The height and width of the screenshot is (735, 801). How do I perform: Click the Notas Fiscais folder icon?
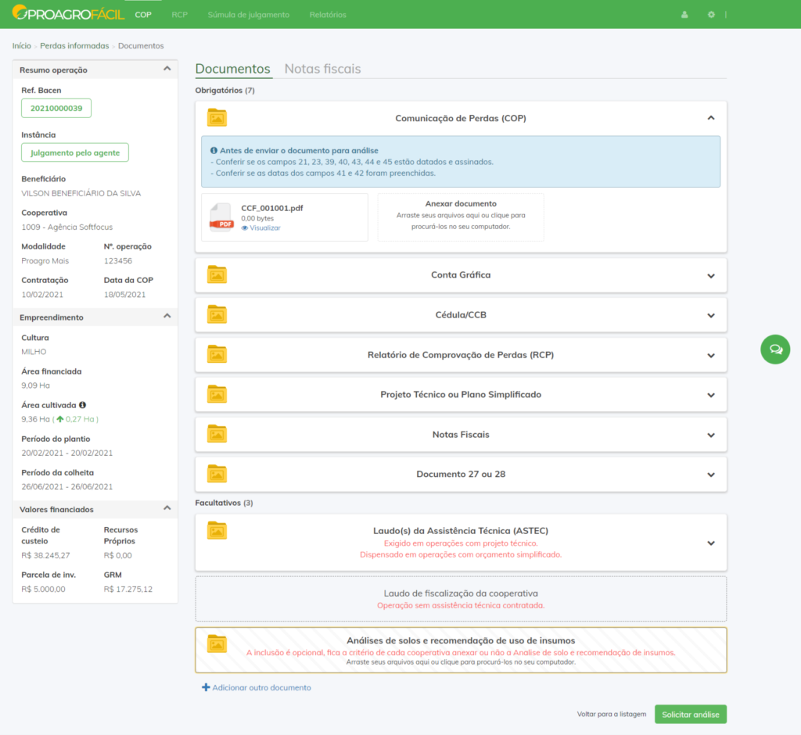(217, 434)
